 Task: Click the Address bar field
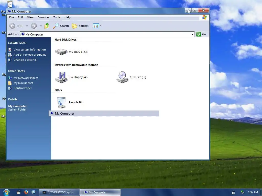click(x=107, y=34)
